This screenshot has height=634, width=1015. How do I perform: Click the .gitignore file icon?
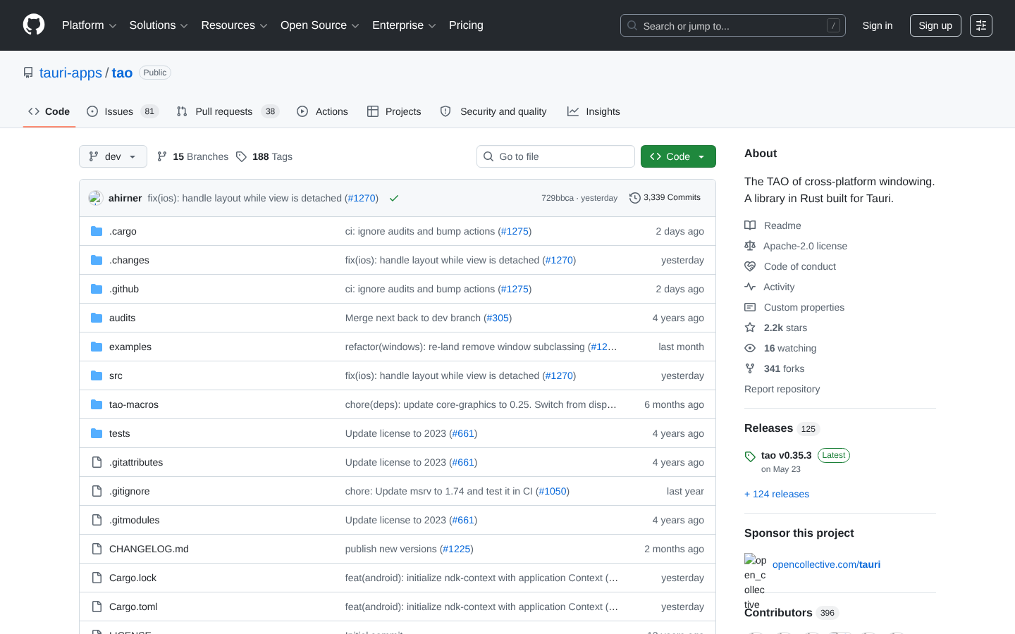tap(97, 491)
